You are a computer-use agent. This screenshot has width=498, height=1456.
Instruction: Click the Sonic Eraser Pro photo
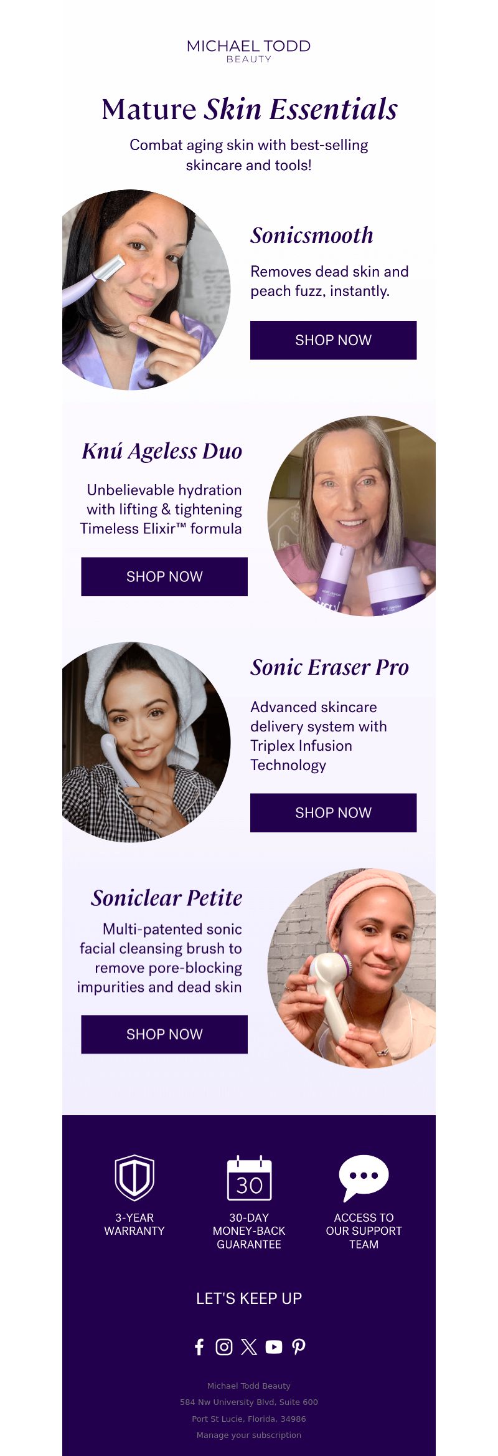click(x=146, y=742)
